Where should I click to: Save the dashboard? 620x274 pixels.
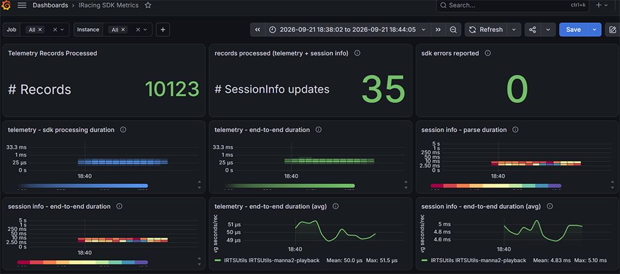[x=573, y=30]
